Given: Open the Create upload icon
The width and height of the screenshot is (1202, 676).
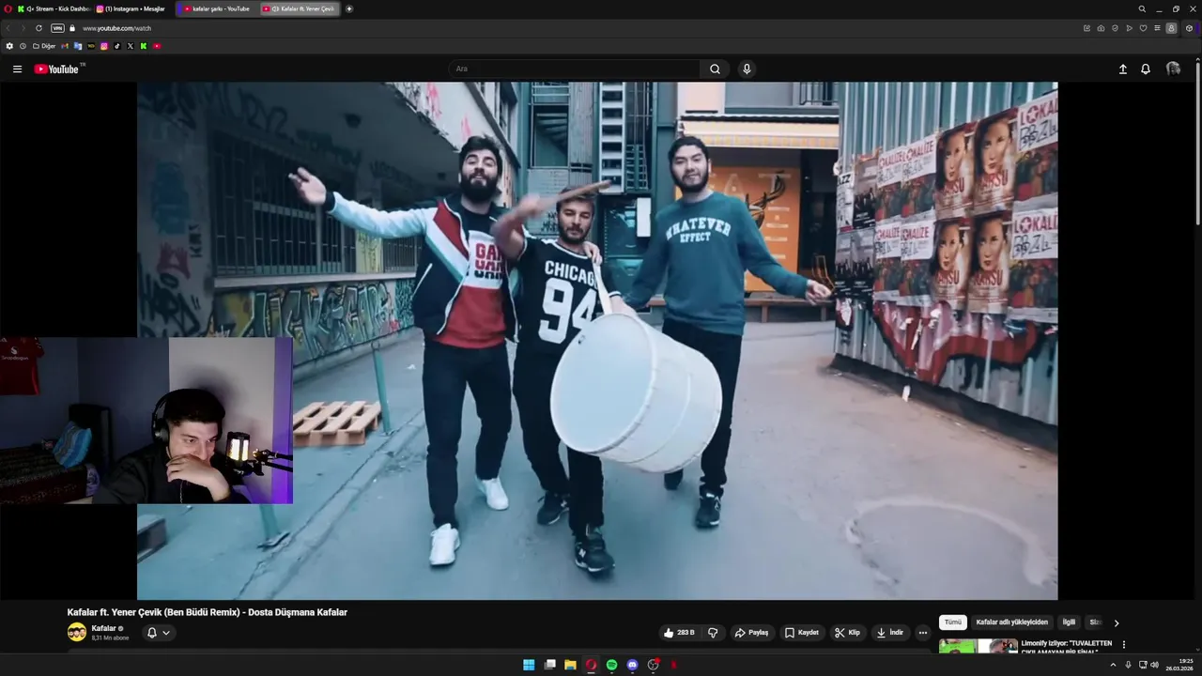Looking at the screenshot, I should [x=1122, y=69].
